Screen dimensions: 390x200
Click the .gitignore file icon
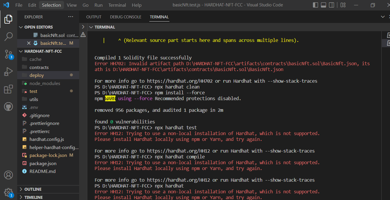(24, 115)
